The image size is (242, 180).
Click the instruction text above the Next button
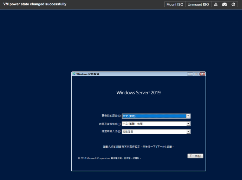click(x=138, y=147)
